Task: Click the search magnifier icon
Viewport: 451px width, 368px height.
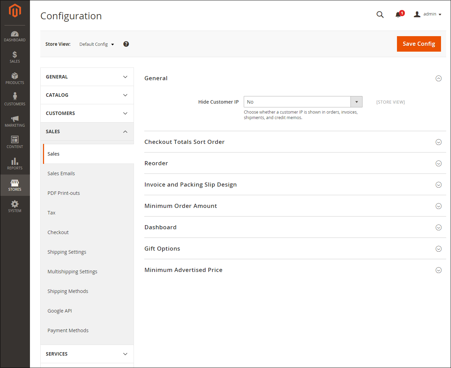Action: click(x=380, y=14)
